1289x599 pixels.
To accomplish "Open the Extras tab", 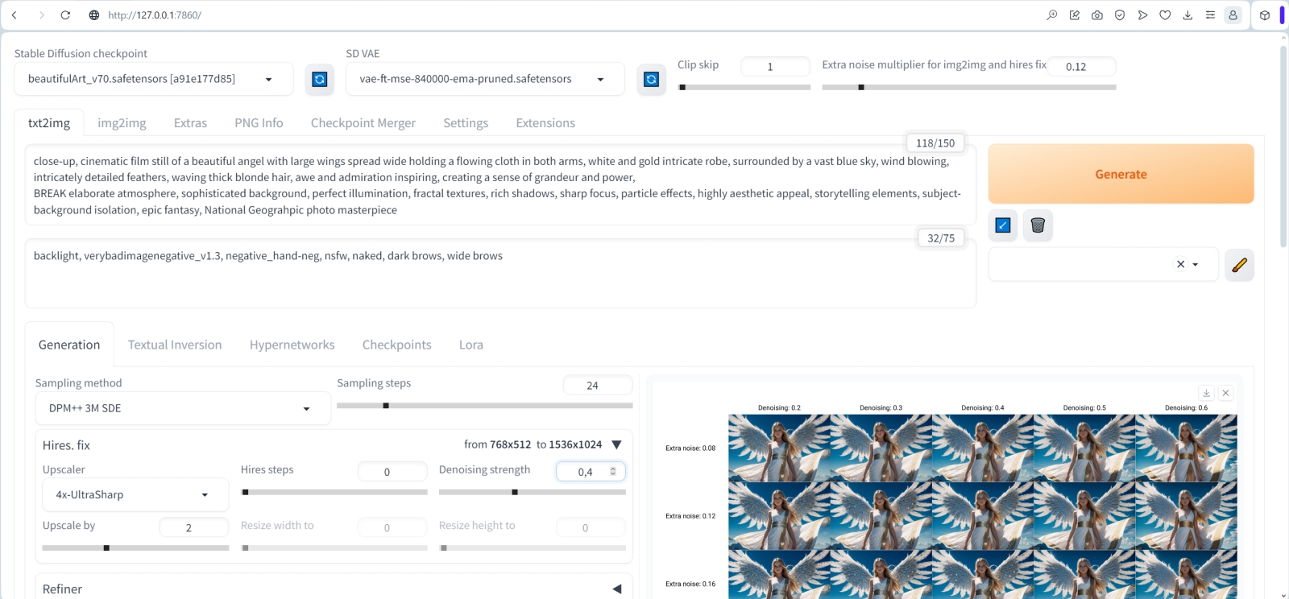I will pos(190,123).
